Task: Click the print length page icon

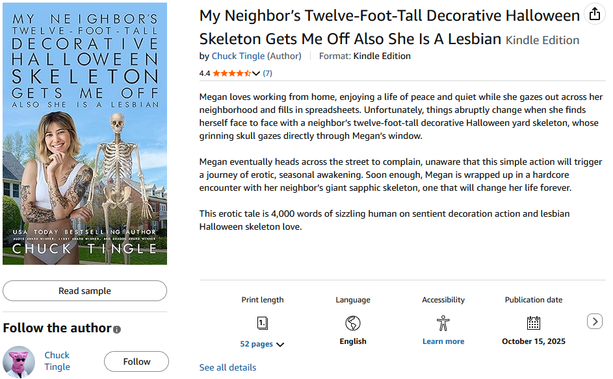Action: 263,323
